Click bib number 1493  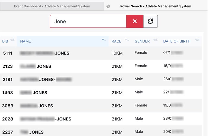click(8, 93)
